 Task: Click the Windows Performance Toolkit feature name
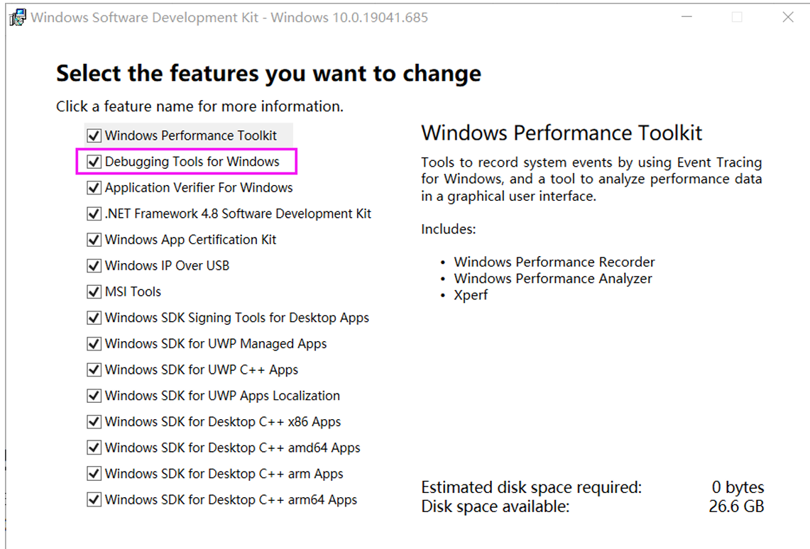pyautogui.click(x=191, y=135)
